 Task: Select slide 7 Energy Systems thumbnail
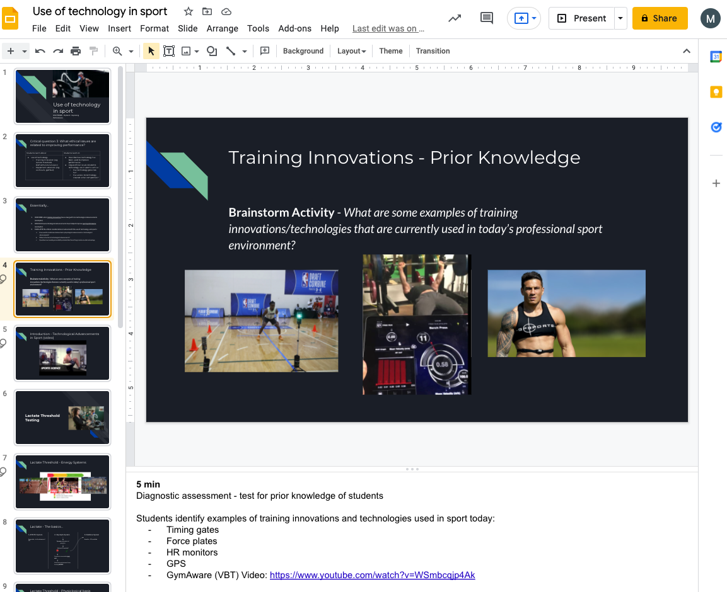coord(62,482)
